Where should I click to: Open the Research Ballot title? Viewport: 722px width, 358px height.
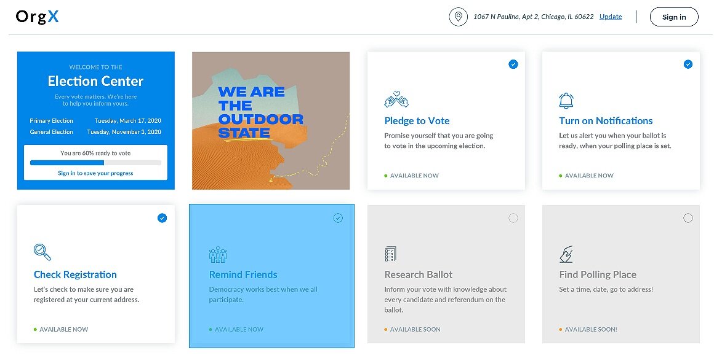click(419, 275)
